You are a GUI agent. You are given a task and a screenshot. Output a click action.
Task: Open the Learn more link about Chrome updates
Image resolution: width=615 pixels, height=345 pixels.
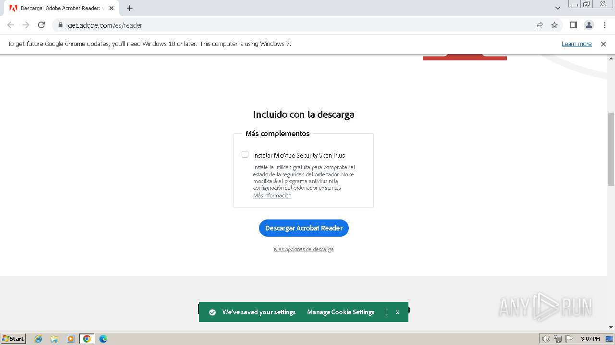pos(577,44)
